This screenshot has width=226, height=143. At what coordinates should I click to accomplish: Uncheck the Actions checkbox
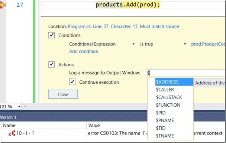(51, 64)
